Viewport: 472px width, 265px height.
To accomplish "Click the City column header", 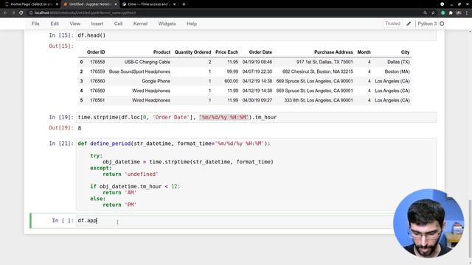I will (405, 52).
